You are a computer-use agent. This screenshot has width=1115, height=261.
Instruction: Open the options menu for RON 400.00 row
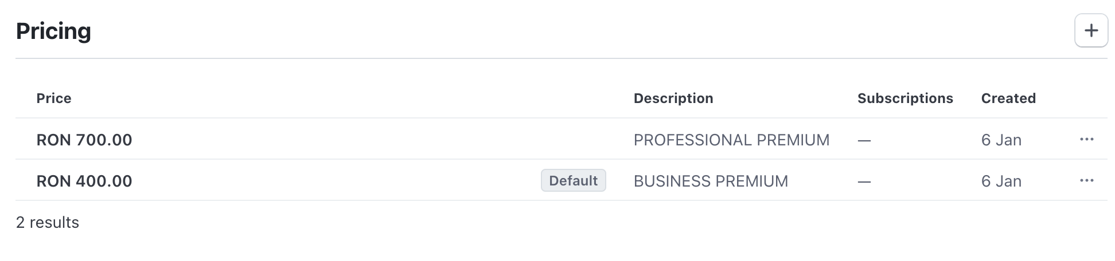(x=1086, y=180)
